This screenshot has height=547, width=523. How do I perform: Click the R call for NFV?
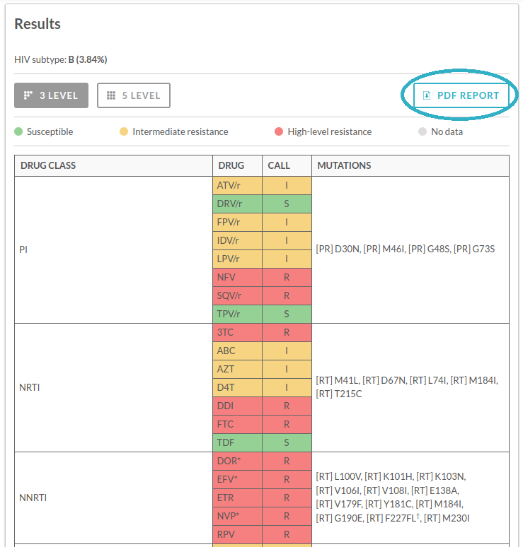pyautogui.click(x=287, y=277)
